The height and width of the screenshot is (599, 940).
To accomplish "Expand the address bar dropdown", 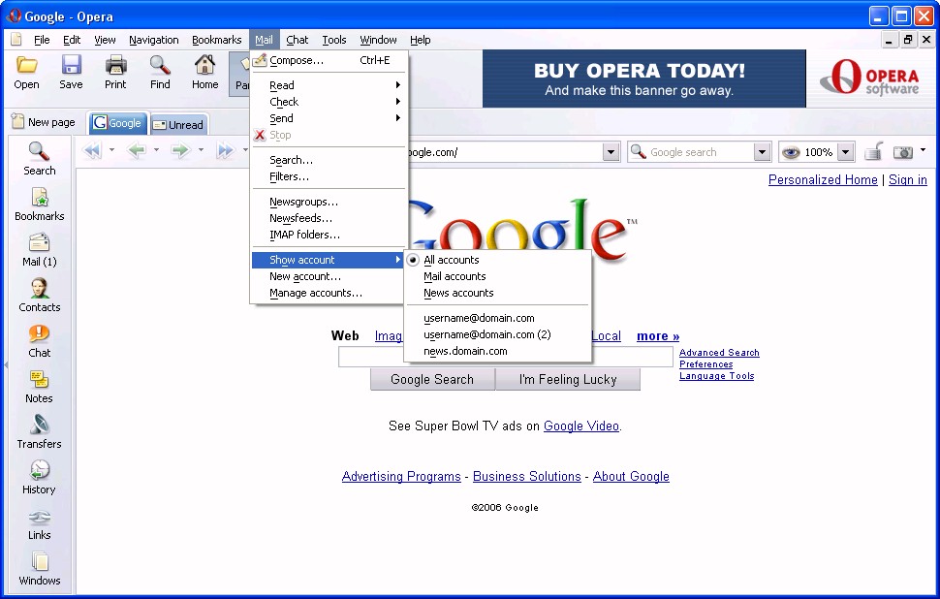I will tap(611, 152).
